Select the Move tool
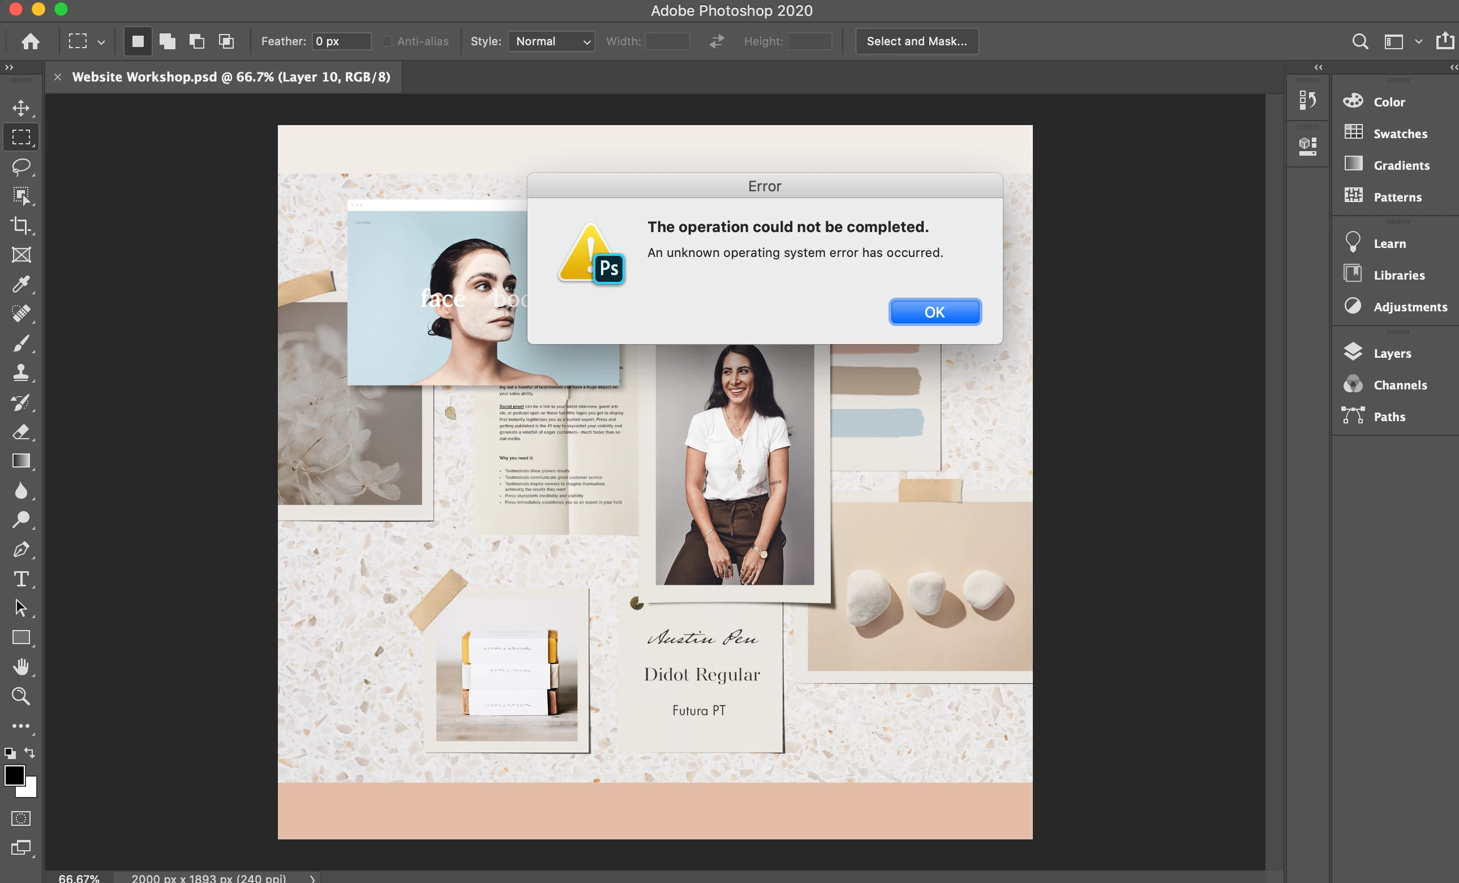This screenshot has height=883, width=1459. tap(22, 108)
